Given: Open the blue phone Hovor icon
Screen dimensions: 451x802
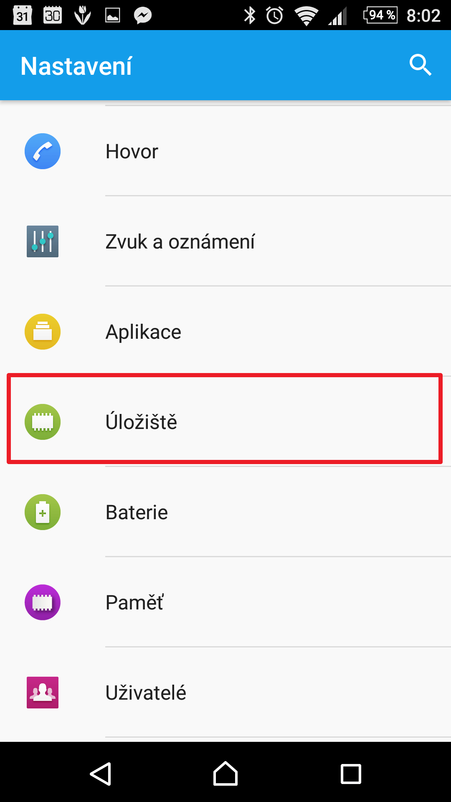Looking at the screenshot, I should coord(43,151).
